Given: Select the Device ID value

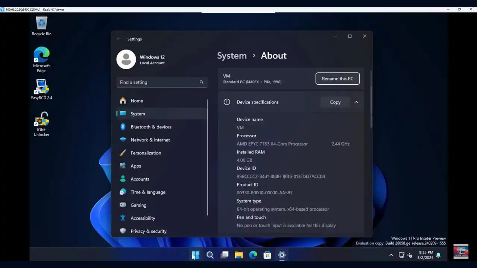Looking at the screenshot, I should 281,176.
